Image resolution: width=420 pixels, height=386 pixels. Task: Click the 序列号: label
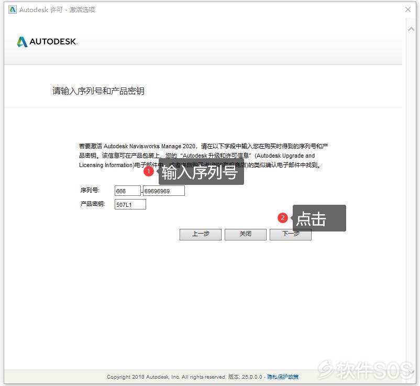(90, 190)
